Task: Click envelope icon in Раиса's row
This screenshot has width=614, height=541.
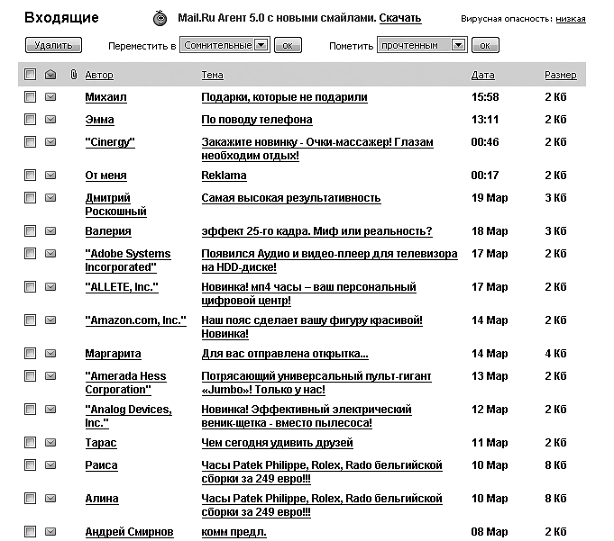Action: (x=50, y=464)
